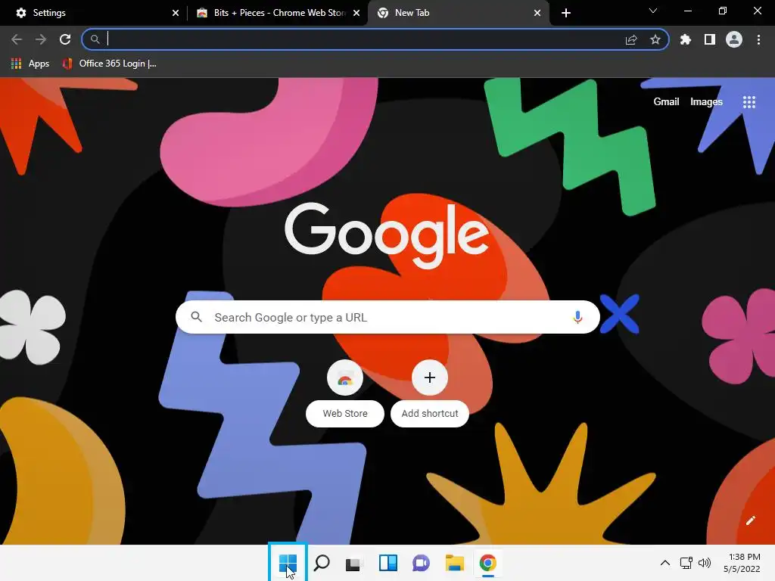Open the Google apps grid
This screenshot has width=775, height=581.
[x=749, y=102]
